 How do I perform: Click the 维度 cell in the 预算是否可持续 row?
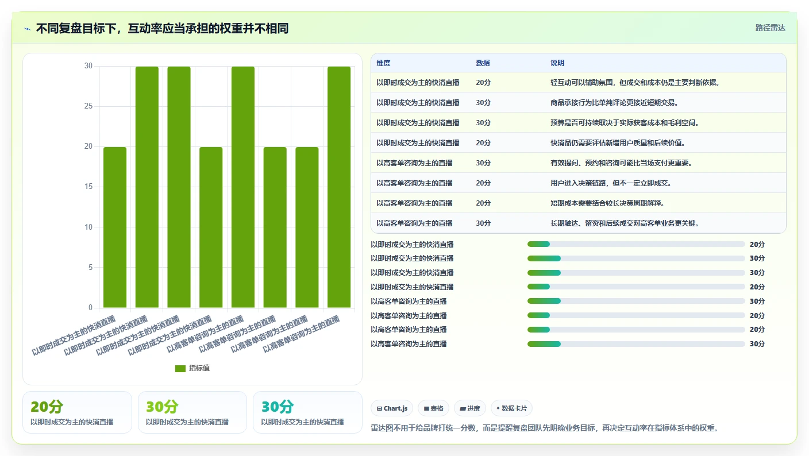418,123
